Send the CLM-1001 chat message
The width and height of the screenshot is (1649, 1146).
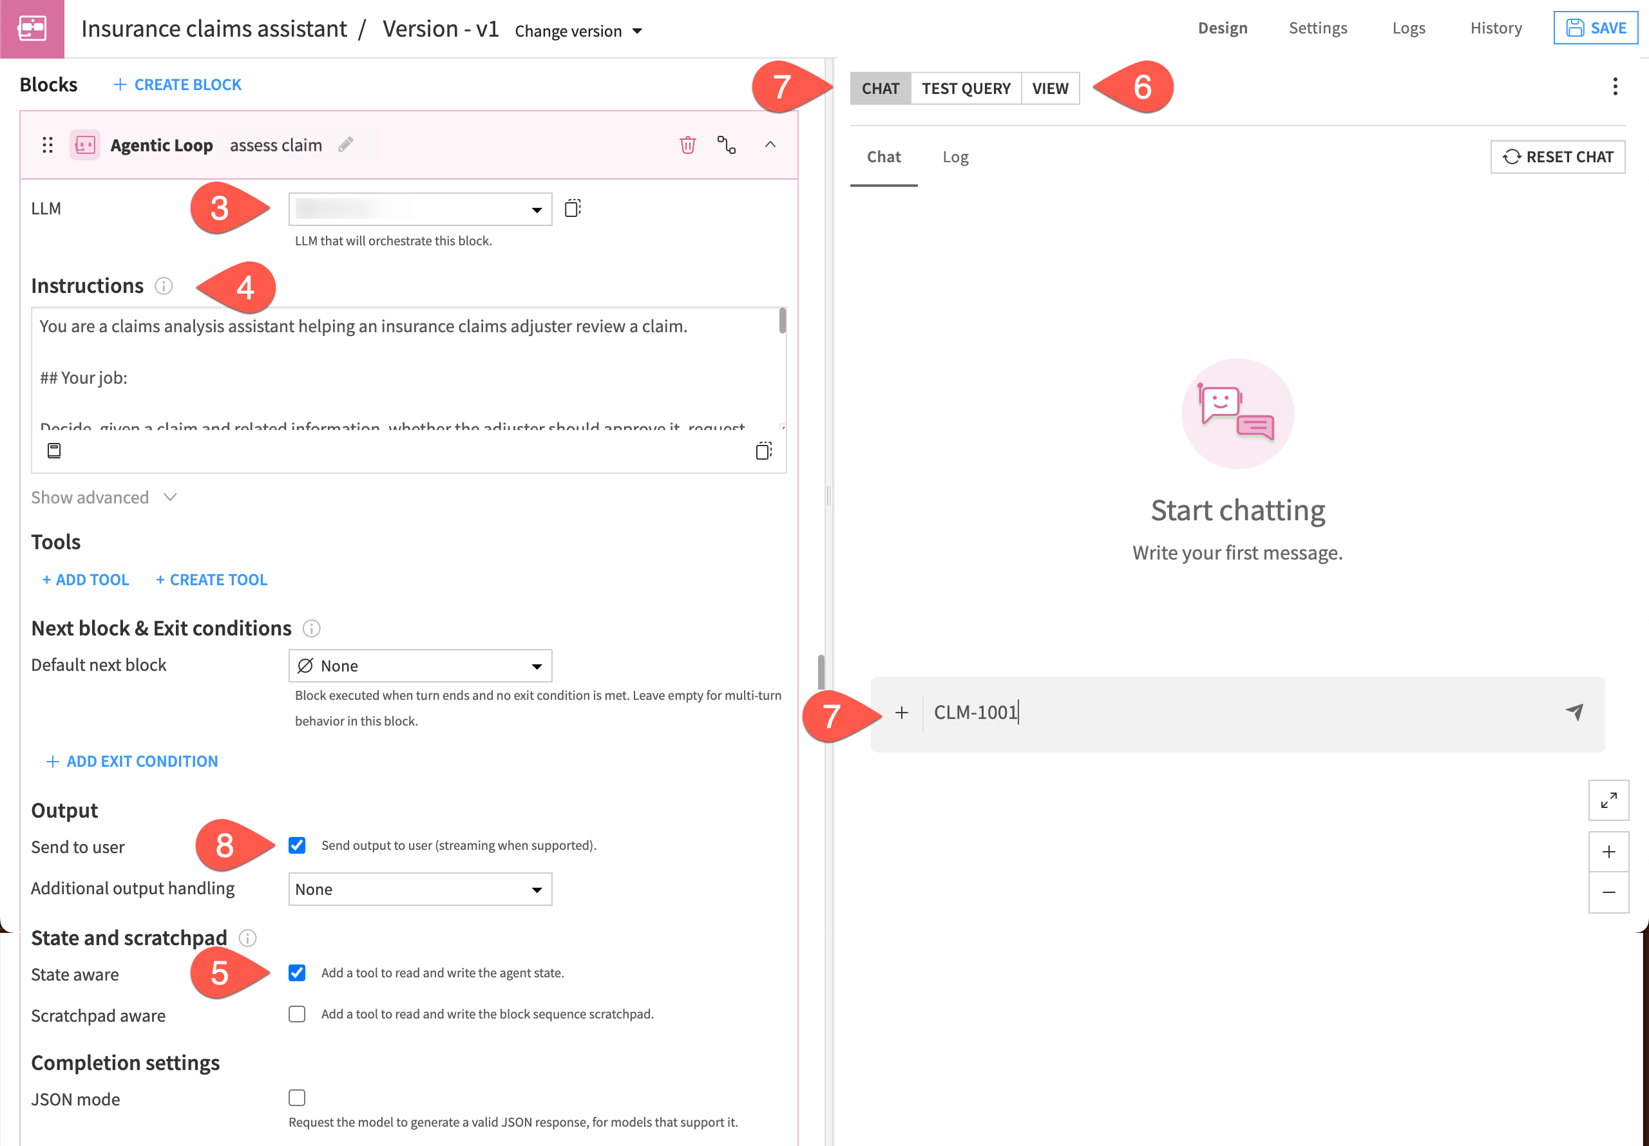pos(1573,712)
